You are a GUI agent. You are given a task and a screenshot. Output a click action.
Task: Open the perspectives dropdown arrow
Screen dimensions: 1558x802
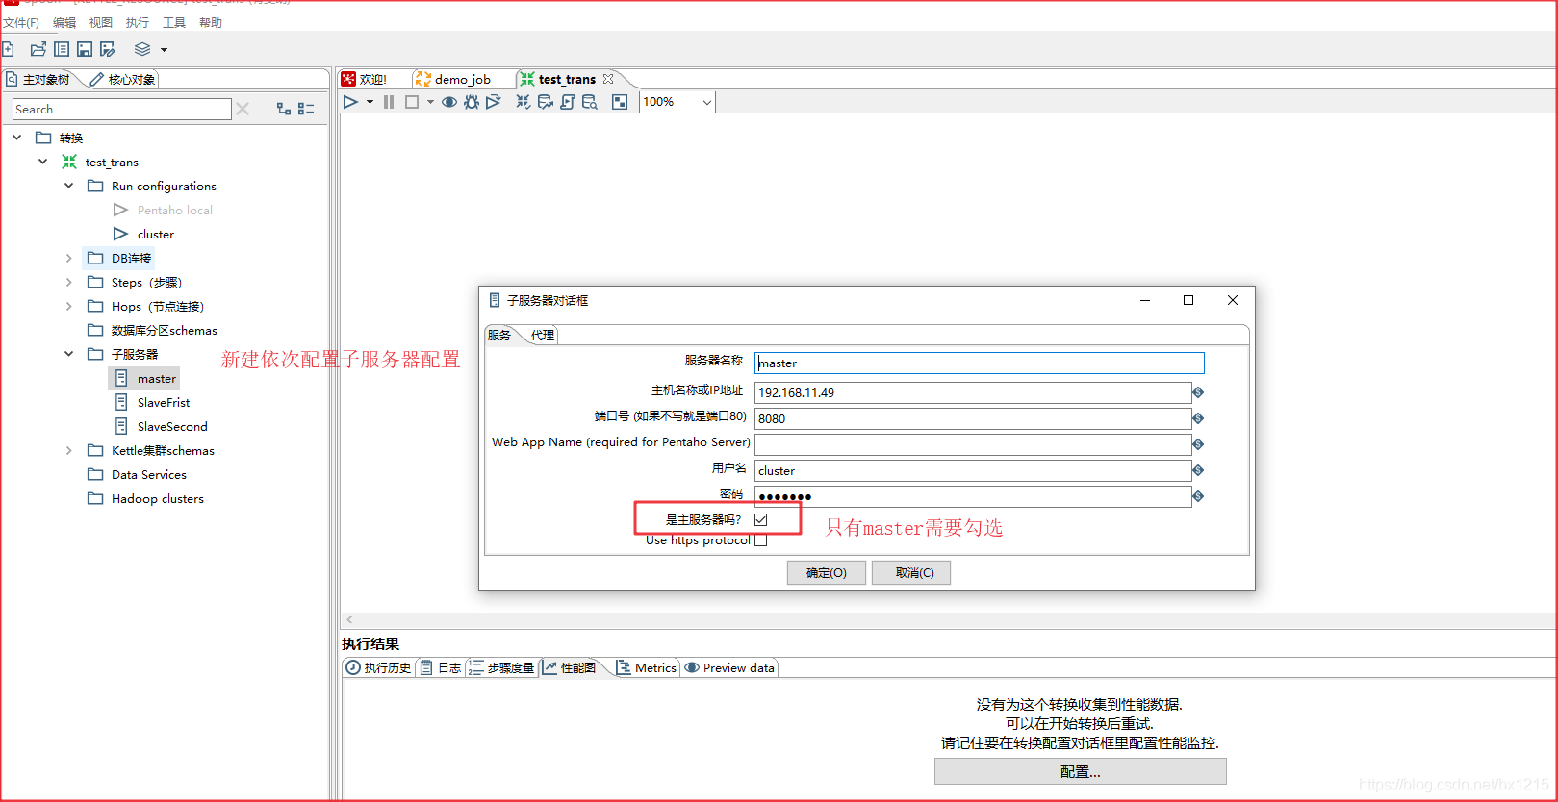coord(164,50)
